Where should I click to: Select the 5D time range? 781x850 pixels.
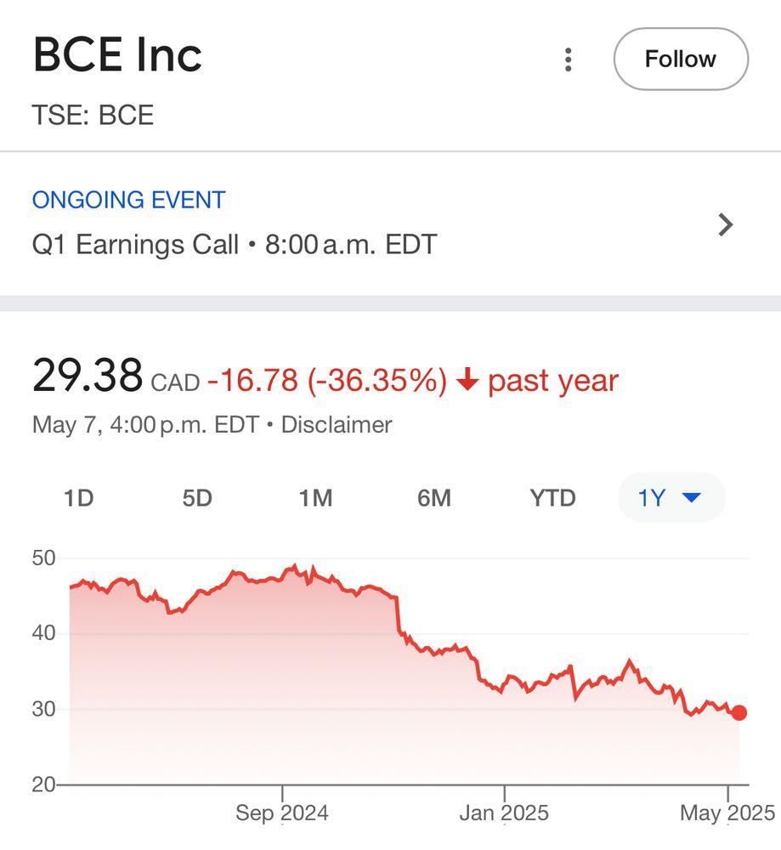(197, 497)
